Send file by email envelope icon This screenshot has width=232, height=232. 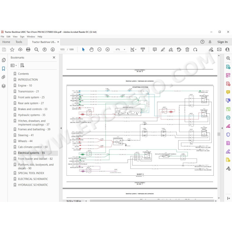[x=219, y=50]
